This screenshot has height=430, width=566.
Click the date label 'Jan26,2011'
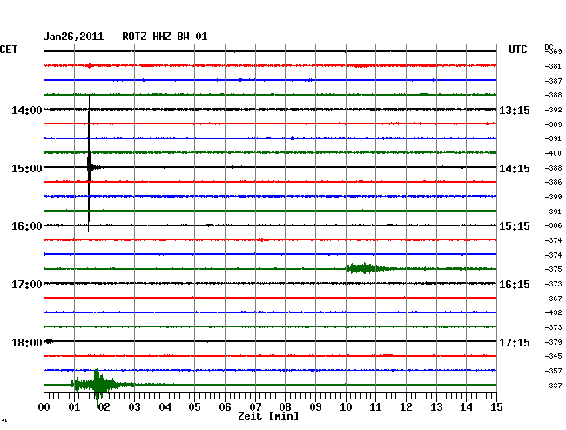(x=74, y=37)
